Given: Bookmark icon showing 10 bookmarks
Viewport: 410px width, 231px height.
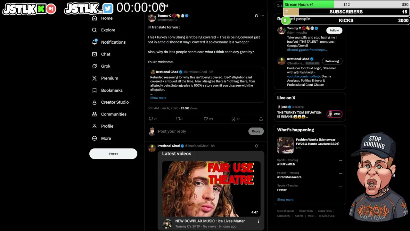Looking at the screenshot, I should pyautogui.click(x=233, y=119).
